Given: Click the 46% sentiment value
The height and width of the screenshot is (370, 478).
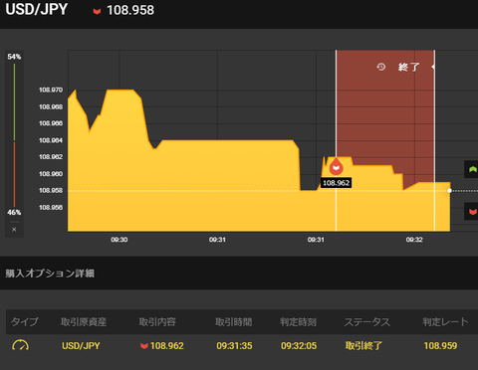Looking at the screenshot, I should (14, 212).
